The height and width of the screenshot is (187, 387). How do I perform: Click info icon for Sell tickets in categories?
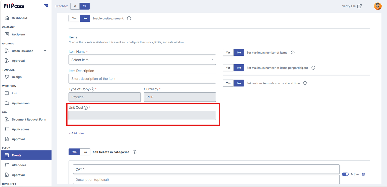coord(134,152)
